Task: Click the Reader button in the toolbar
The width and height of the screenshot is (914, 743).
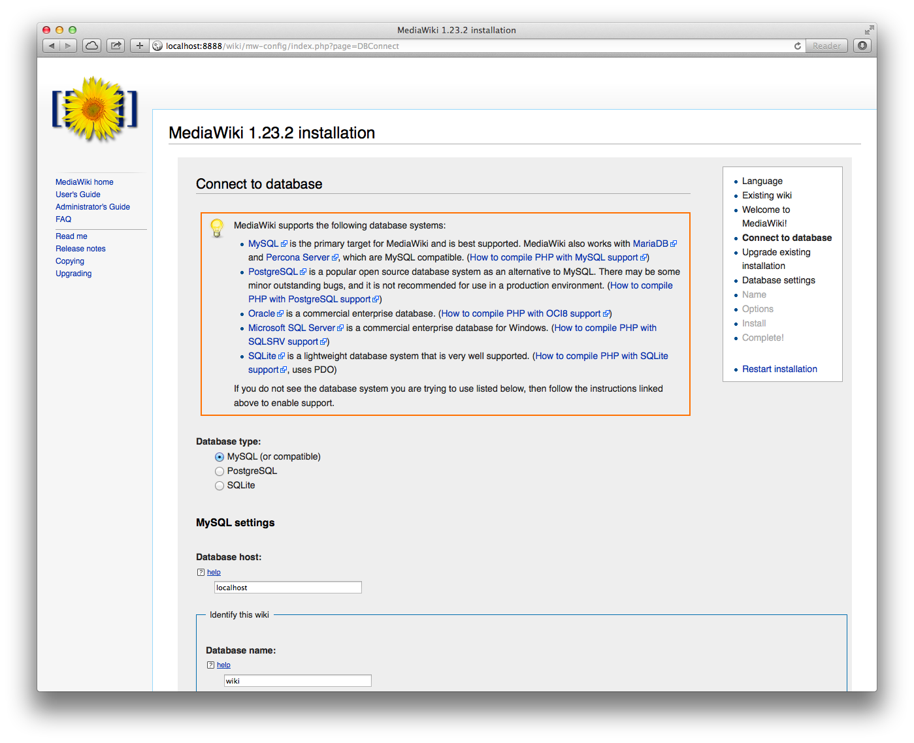Action: coord(826,46)
